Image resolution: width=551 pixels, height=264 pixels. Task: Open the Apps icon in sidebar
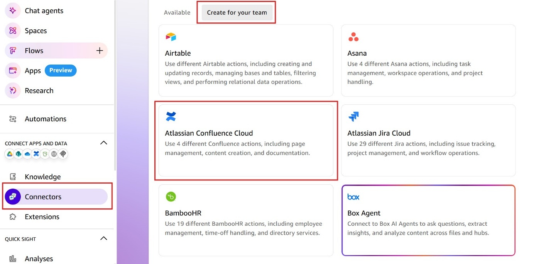pyautogui.click(x=13, y=71)
